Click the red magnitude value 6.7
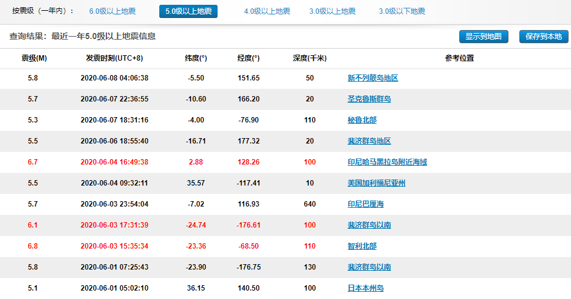 tap(33, 162)
